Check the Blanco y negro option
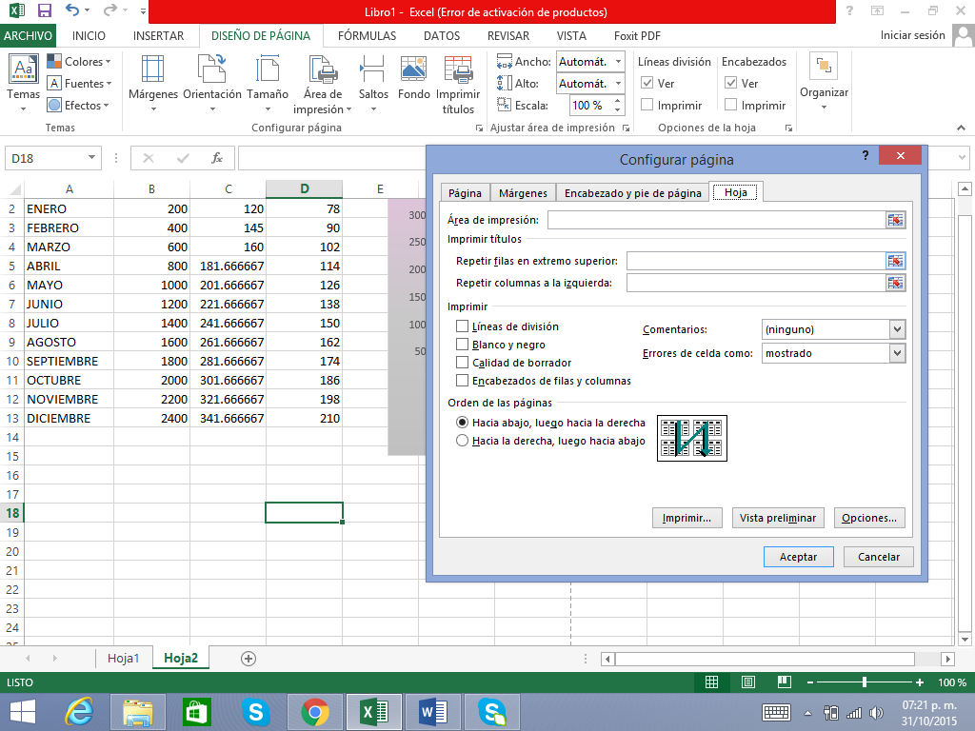This screenshot has height=731, width=975. click(463, 345)
